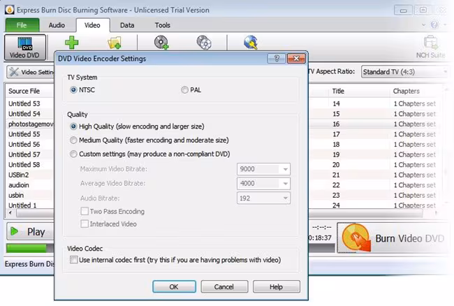Click title number 16 cell
454x306 pixels.
(336, 124)
